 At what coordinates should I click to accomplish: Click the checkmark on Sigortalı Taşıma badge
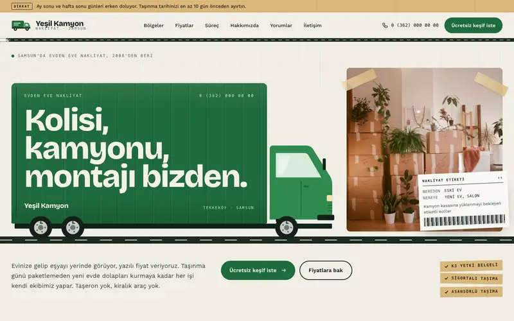446,279
